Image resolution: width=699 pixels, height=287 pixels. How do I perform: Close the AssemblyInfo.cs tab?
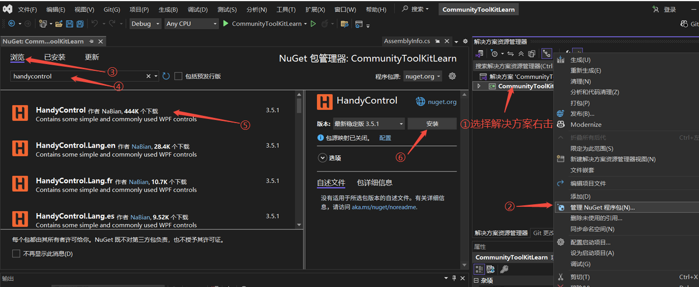coord(446,41)
